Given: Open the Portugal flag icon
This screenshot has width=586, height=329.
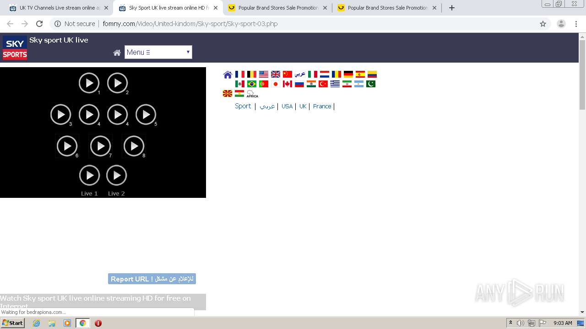Looking at the screenshot, I should (x=264, y=84).
